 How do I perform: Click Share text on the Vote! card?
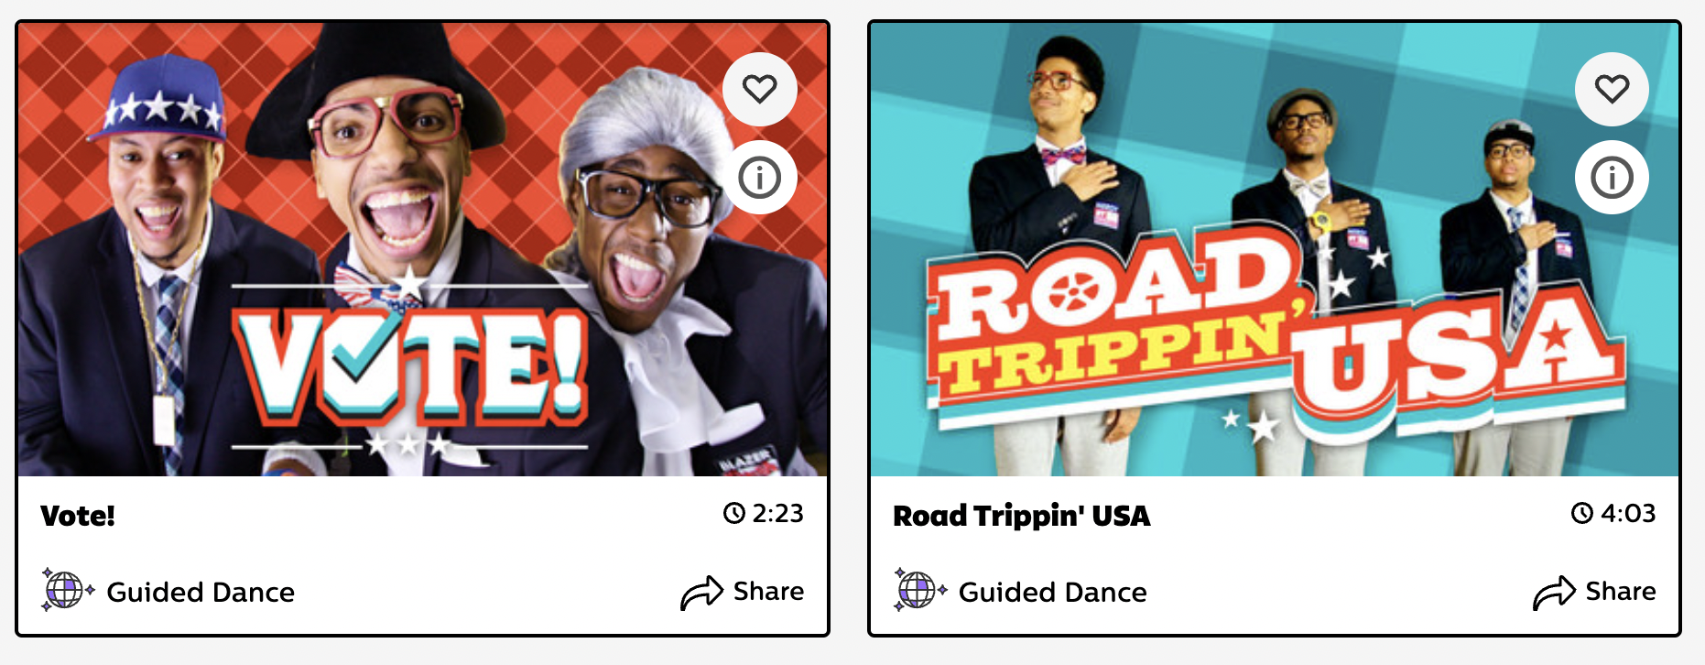click(768, 592)
